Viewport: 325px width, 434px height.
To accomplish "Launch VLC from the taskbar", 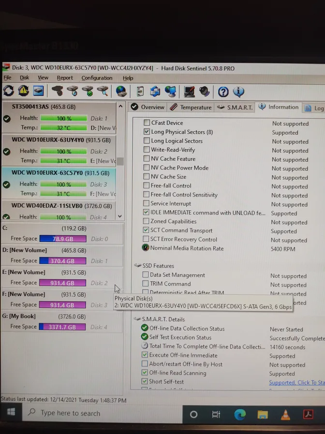I will pyautogui.click(x=285, y=414).
